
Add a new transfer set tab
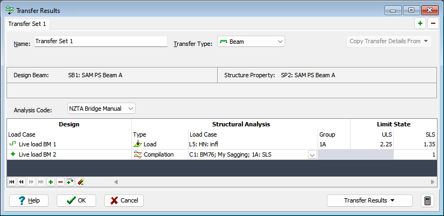(420, 24)
